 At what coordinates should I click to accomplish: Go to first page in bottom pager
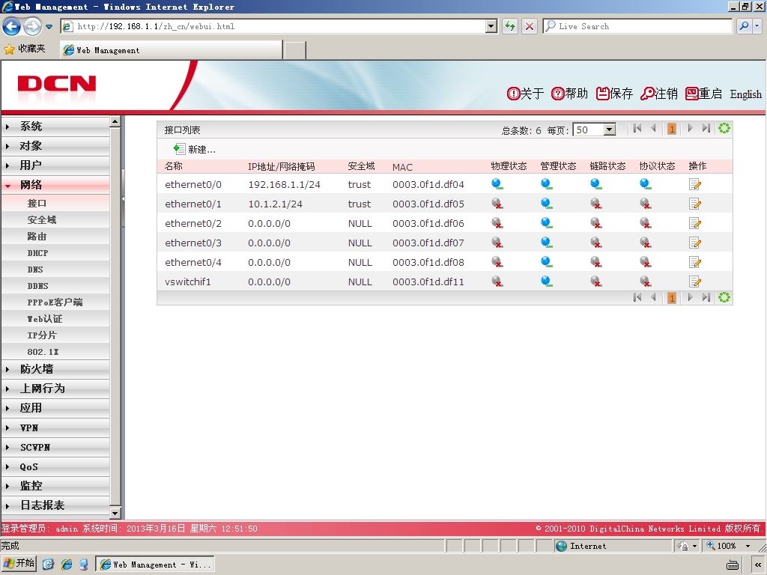[x=637, y=297]
